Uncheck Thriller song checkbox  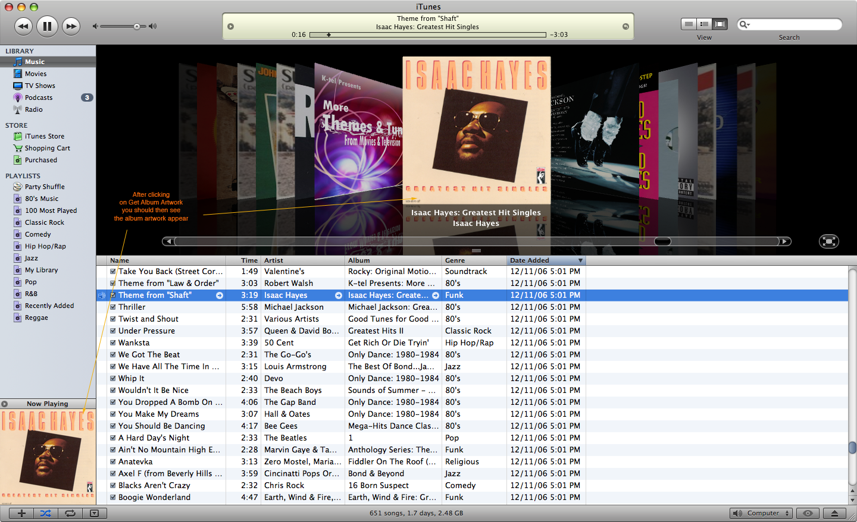[x=112, y=307]
